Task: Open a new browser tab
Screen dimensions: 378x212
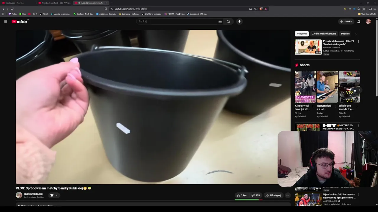Action: (x=112, y=3)
